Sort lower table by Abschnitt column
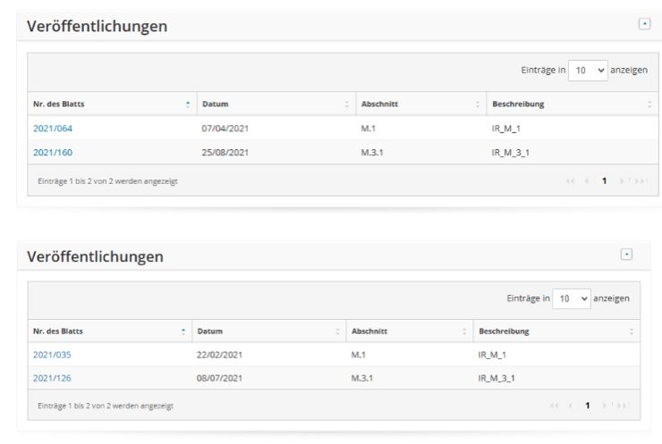 click(407, 331)
